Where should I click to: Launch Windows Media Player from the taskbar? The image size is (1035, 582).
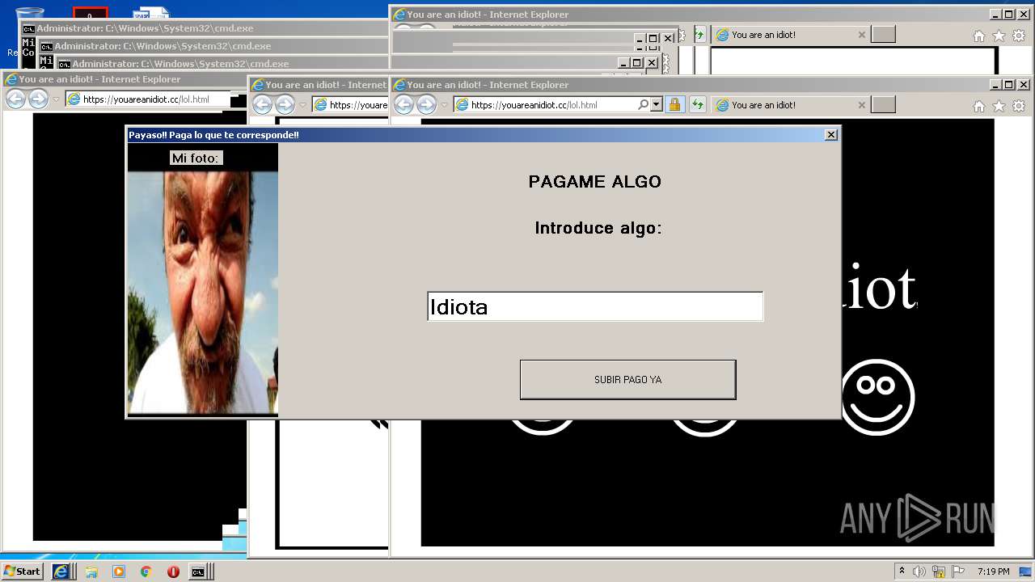(x=119, y=571)
